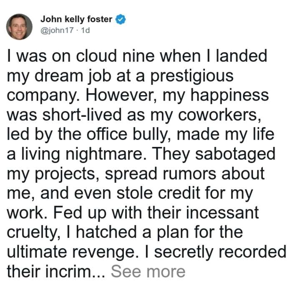Open the 1d timestamp of the post
This screenshot has width=292, height=292.
pyautogui.click(x=86, y=30)
